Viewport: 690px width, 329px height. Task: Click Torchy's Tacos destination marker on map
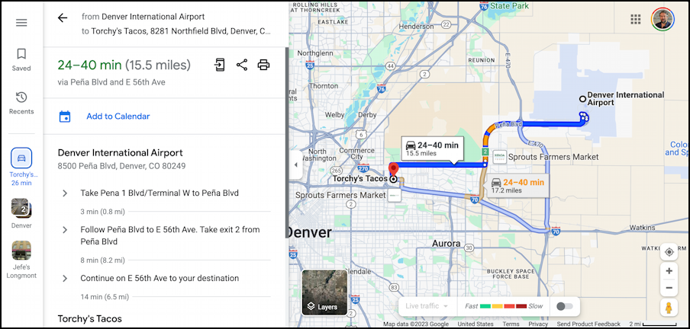[x=393, y=179]
